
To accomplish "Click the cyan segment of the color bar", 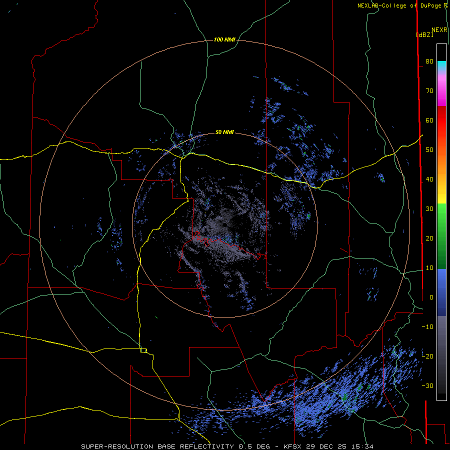I will pyautogui.click(x=441, y=65).
